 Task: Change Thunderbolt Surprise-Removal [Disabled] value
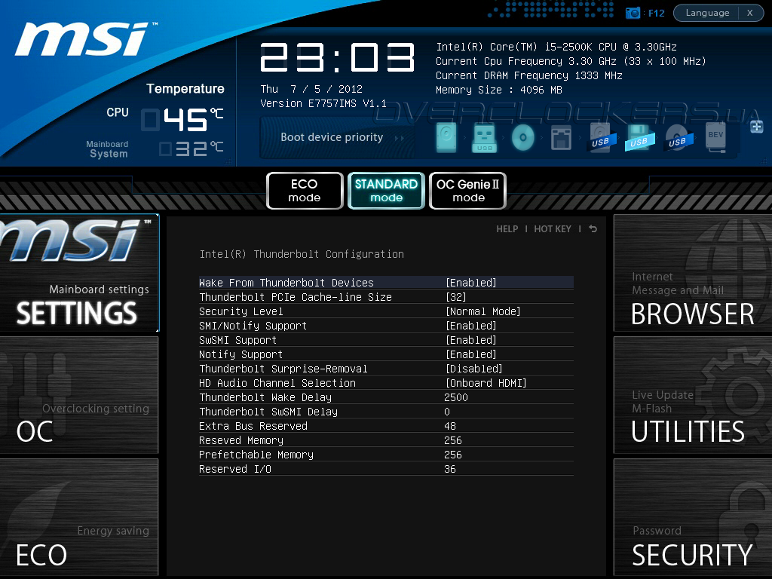click(x=474, y=368)
